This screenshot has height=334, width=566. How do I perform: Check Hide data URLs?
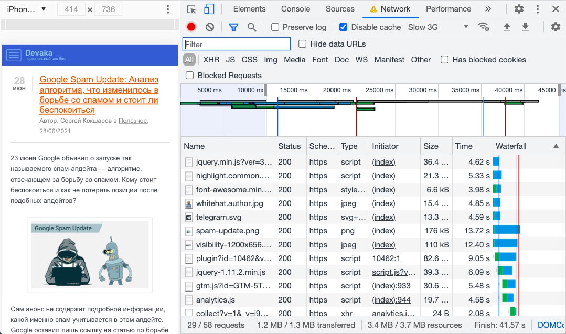303,44
